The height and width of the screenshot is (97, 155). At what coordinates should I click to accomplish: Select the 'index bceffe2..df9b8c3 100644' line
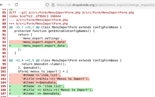tap(35, 16)
